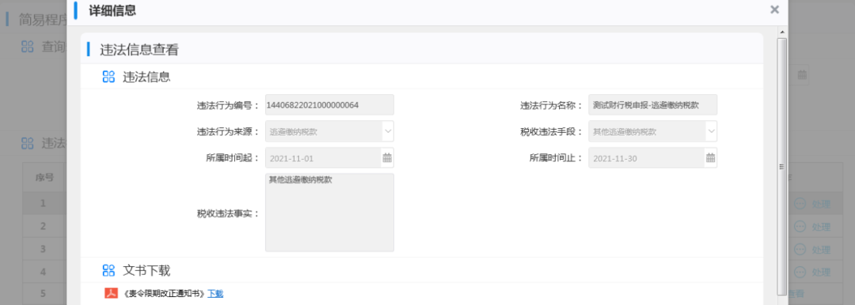Click the 下载 link

coord(215,294)
